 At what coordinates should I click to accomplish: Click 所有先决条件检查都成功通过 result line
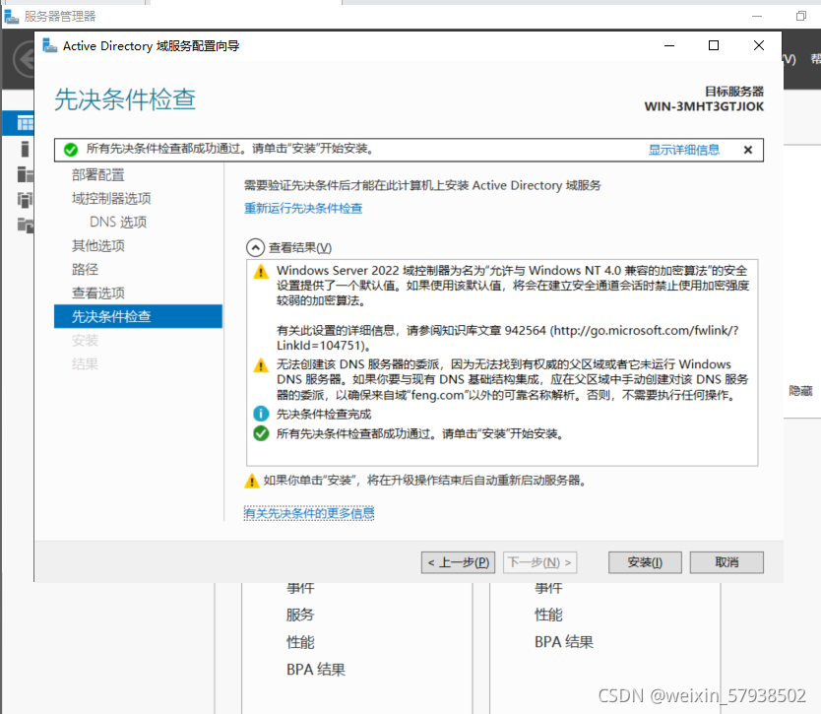(420, 433)
